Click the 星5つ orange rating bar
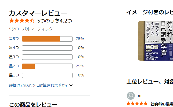Image resolution: width=173 pixels, height=107 pixels. [x=47, y=39]
